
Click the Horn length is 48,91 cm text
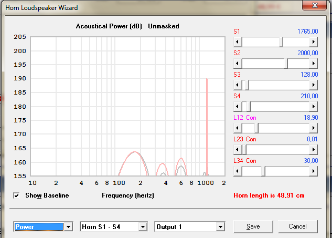point(269,195)
